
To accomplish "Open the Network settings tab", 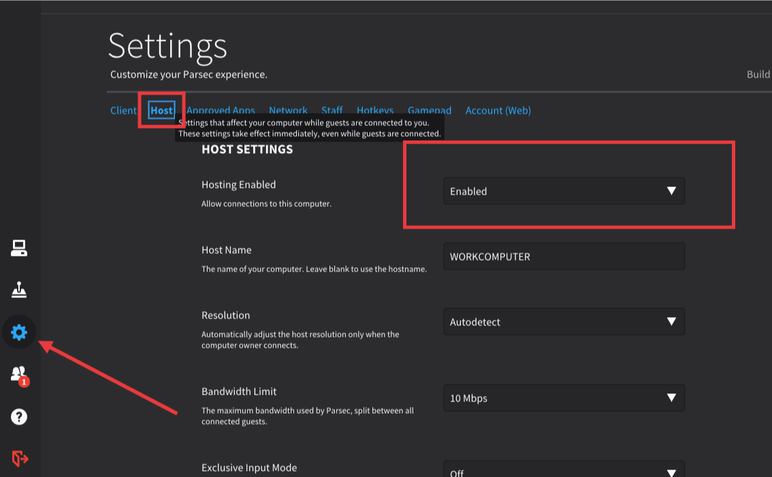I will pyautogui.click(x=288, y=110).
